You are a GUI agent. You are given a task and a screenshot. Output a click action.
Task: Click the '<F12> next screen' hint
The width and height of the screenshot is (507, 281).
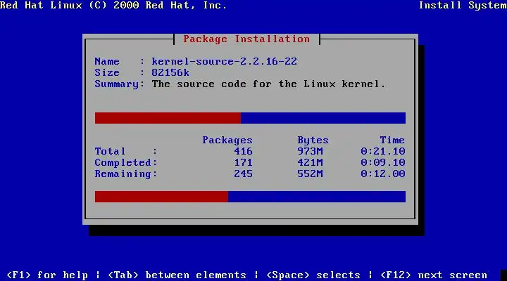coord(434,275)
